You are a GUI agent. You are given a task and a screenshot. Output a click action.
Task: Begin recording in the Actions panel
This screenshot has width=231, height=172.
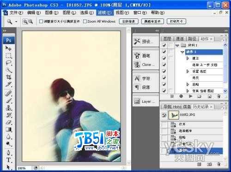[181, 96]
